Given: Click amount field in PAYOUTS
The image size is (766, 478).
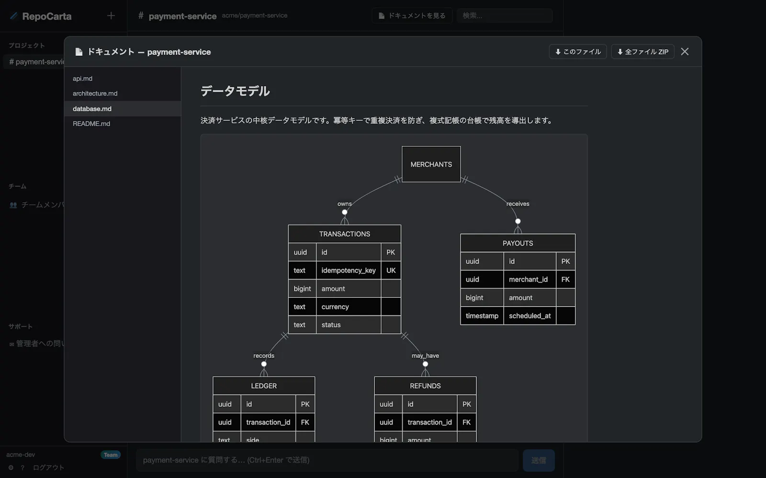Looking at the screenshot, I should [x=529, y=298].
